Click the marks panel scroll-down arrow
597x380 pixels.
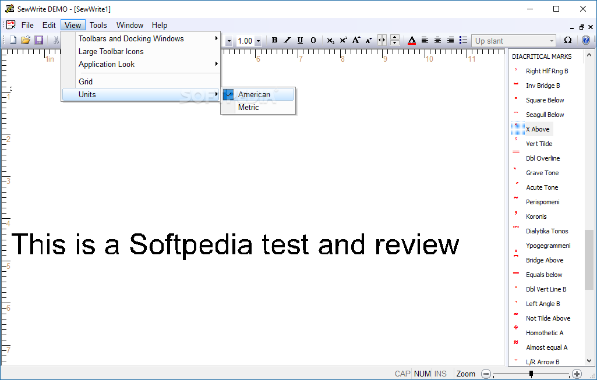(589, 361)
